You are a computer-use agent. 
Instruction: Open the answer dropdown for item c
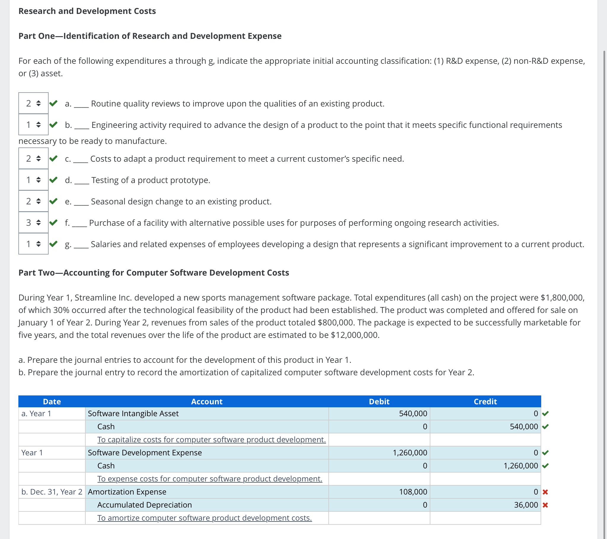click(x=33, y=158)
